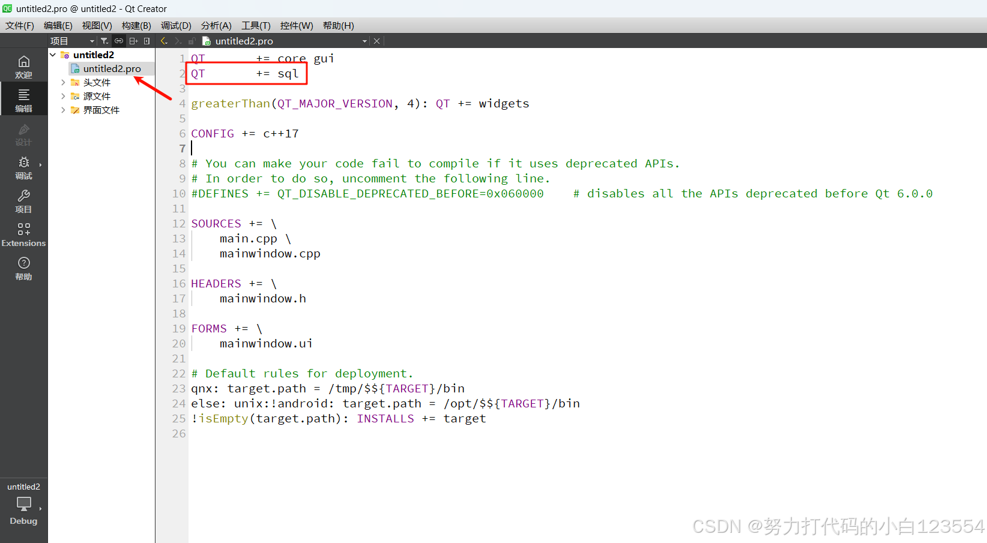
Task: Collapse the untitled2 project node
Action: point(52,54)
